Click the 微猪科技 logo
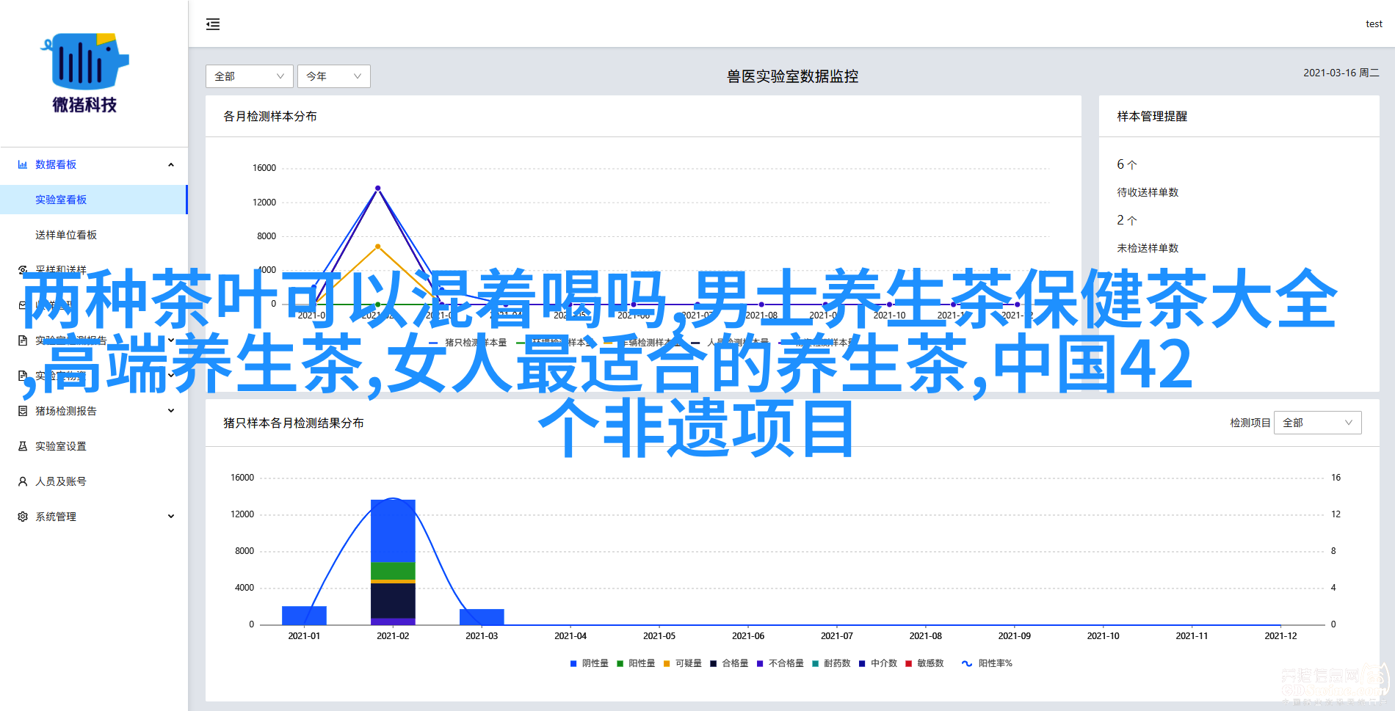Image resolution: width=1395 pixels, height=711 pixels. coord(84,73)
